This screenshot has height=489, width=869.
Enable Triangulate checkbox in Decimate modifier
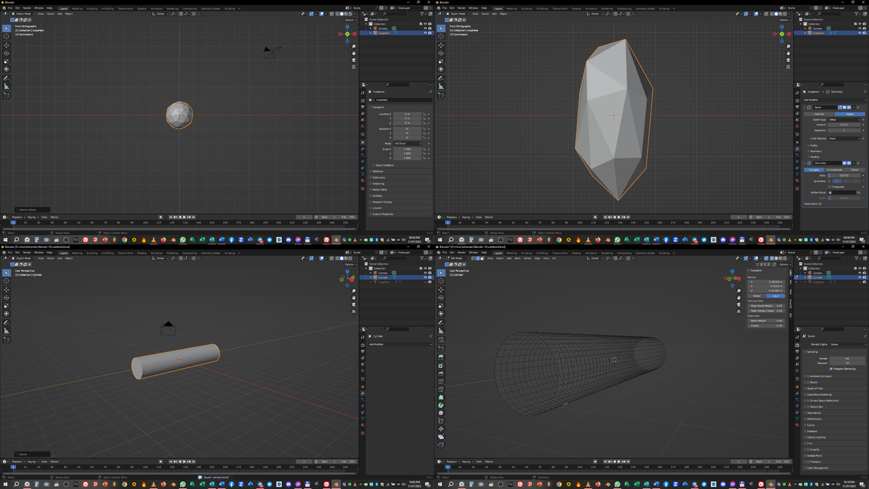coord(829,187)
